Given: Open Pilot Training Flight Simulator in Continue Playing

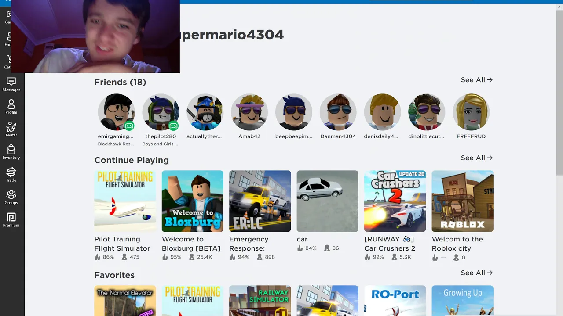Looking at the screenshot, I should 125,201.
